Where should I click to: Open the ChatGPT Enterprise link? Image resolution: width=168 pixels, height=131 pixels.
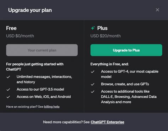point(107,122)
